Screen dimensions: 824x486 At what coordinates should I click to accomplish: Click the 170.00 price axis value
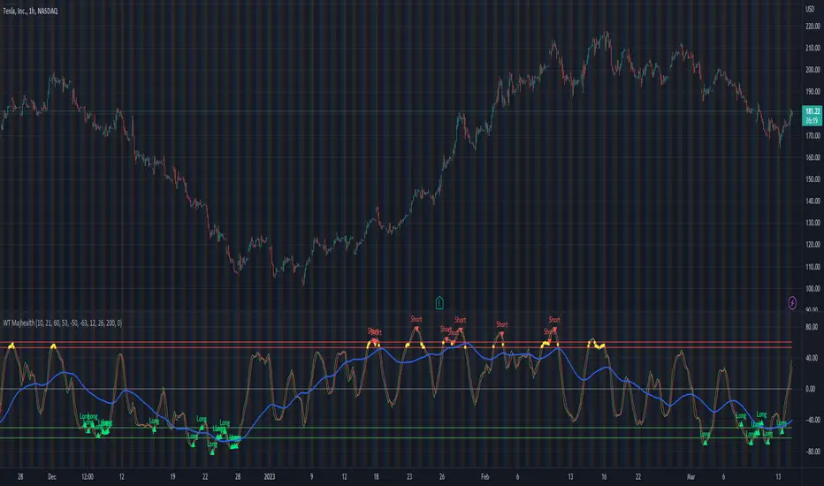[x=813, y=135]
